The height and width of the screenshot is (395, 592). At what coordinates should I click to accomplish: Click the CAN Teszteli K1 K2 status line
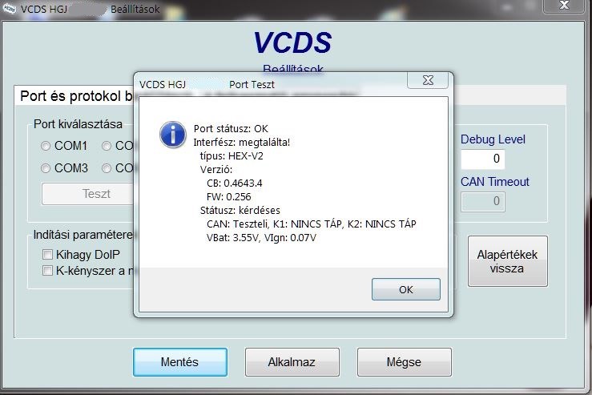(x=312, y=224)
